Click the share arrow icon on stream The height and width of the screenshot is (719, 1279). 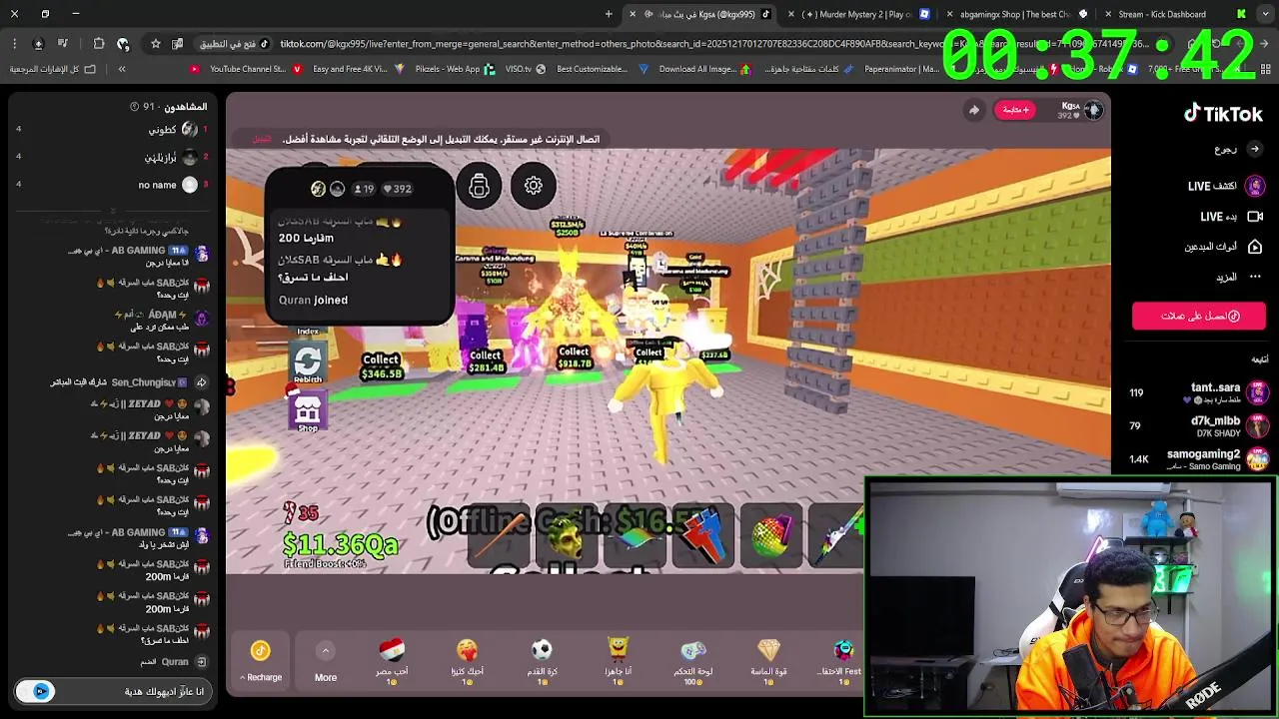tap(973, 110)
